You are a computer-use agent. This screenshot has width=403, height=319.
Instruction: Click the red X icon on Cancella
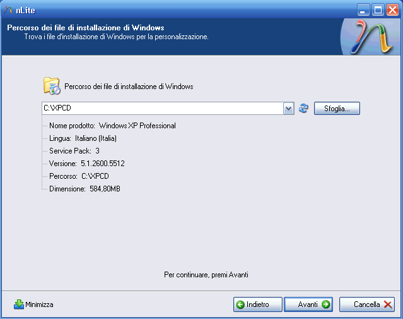click(388, 304)
